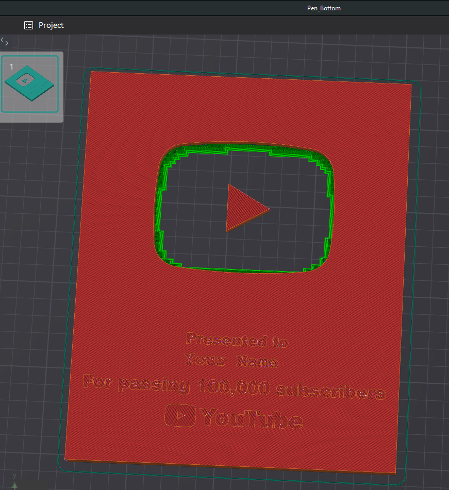This screenshot has width=449, height=490.
Task: Select plate 1 thumbnail
Action: 30,84
